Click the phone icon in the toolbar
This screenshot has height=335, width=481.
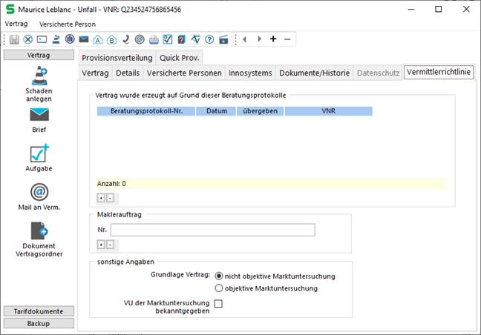click(125, 39)
